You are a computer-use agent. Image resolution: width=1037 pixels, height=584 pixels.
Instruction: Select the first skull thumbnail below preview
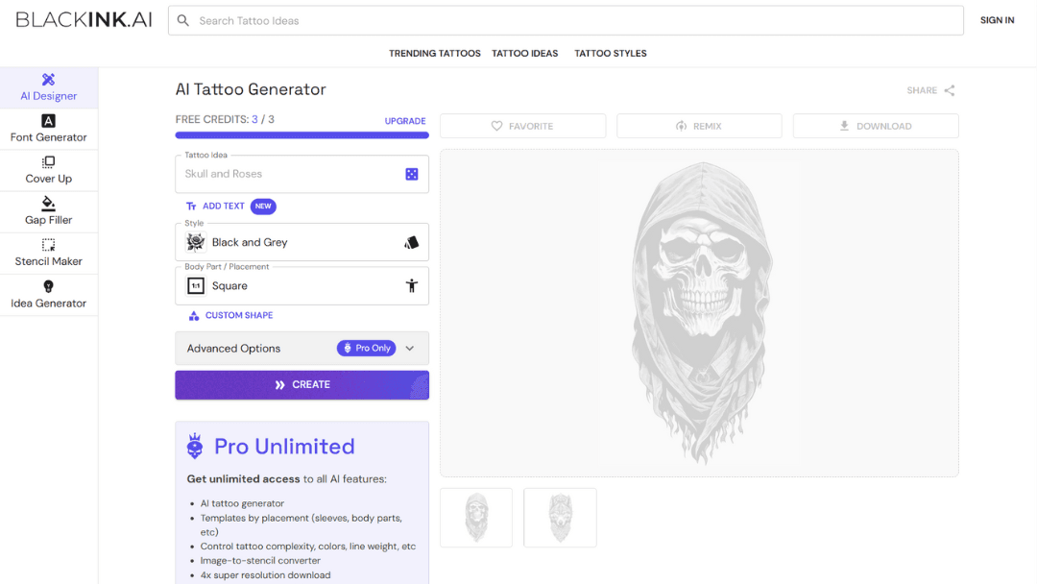(476, 518)
